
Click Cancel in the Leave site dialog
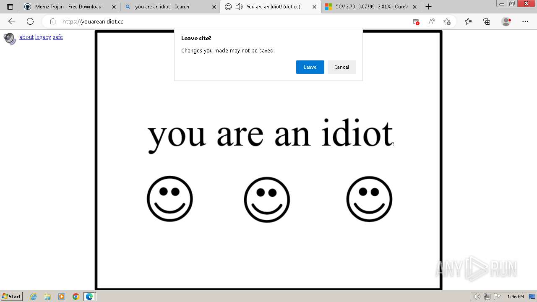[341, 67]
